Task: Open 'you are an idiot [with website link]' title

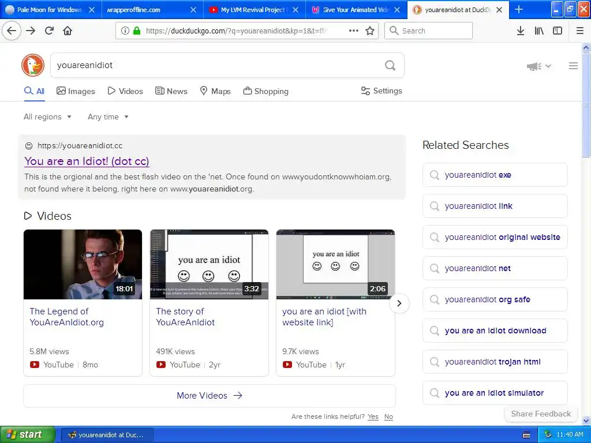Action: pos(324,317)
